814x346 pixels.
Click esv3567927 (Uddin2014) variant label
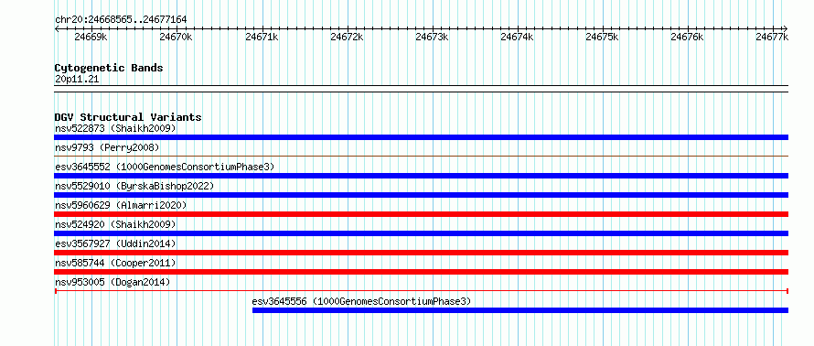coord(115,243)
